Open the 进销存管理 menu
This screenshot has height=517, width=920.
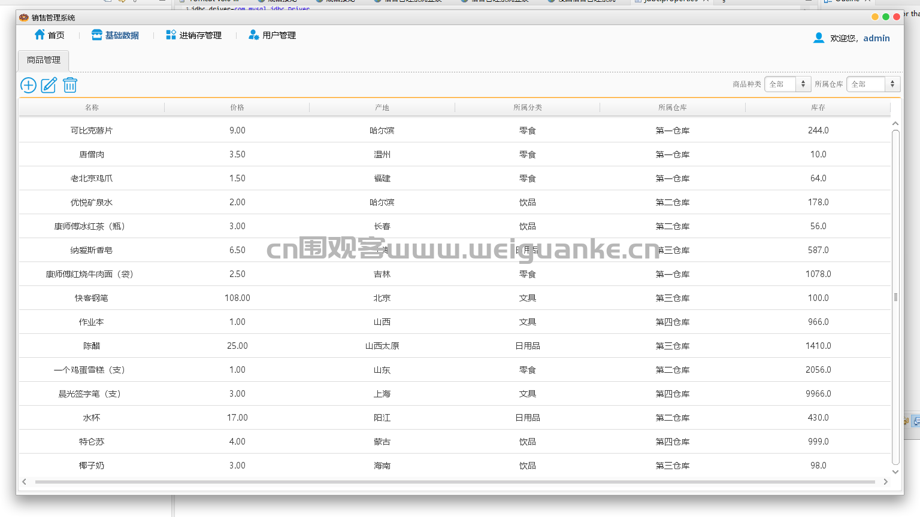click(x=194, y=35)
